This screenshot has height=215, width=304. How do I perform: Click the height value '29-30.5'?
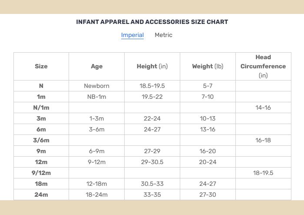(152, 162)
